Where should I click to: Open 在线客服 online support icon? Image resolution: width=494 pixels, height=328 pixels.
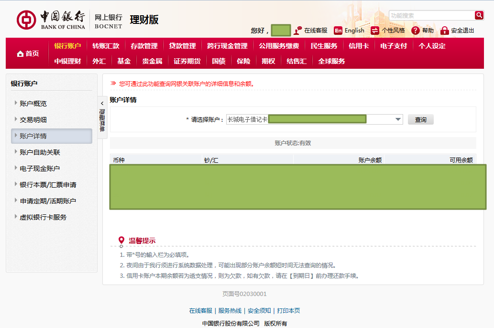tap(297, 31)
